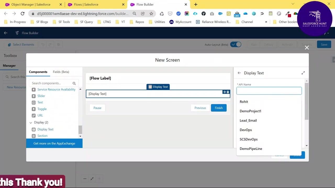Select DemoPipeLine from the suggestions
Screen dimensions: 335x188
[269, 149]
